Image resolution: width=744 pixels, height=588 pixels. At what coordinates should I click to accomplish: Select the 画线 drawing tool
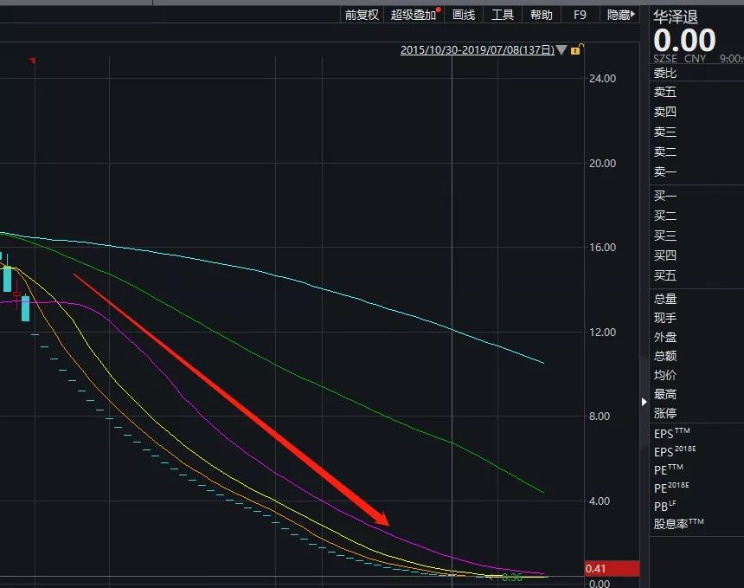pos(464,16)
